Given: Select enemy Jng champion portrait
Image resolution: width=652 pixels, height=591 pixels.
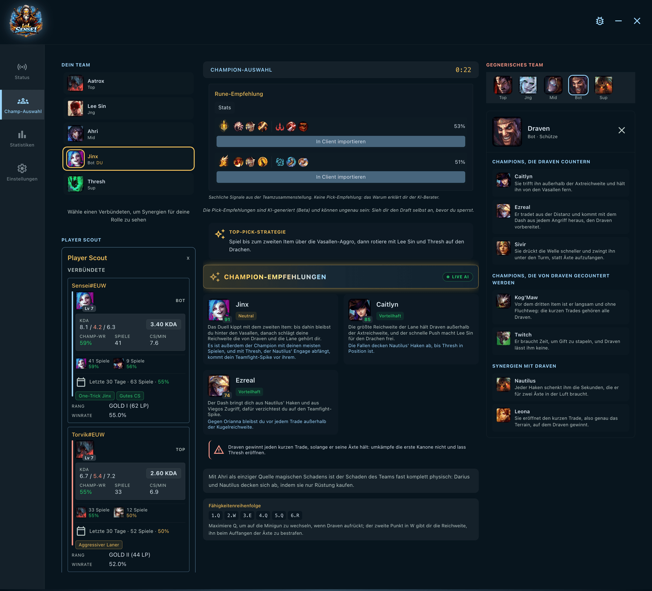Looking at the screenshot, I should (x=528, y=85).
